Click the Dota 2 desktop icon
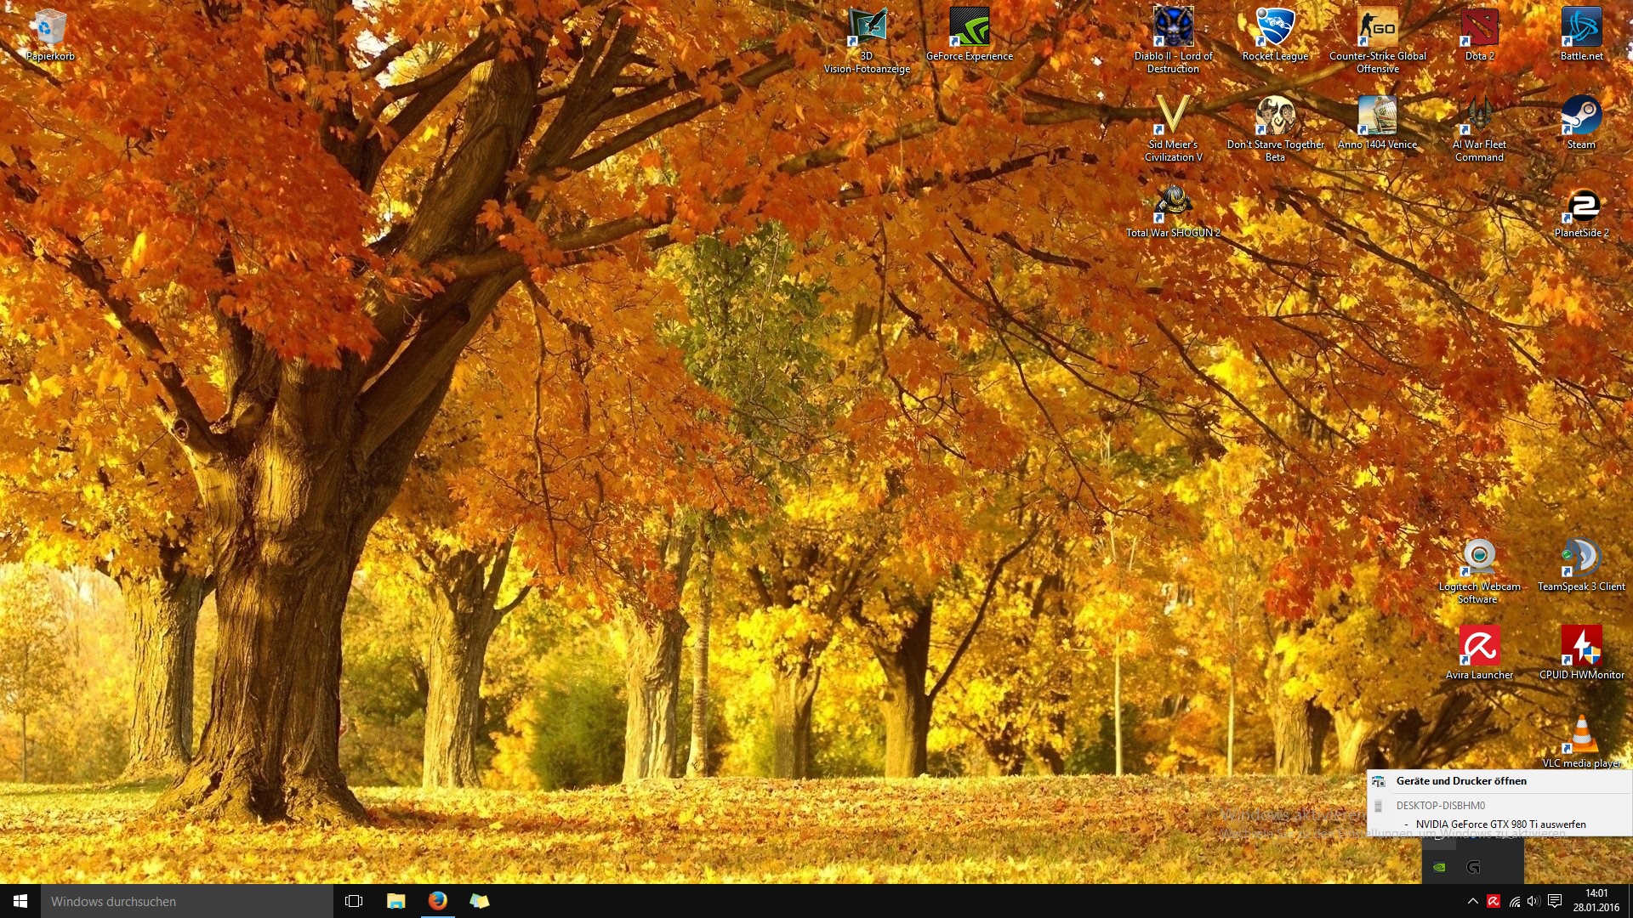Viewport: 1633px width, 918px height. click(1479, 34)
